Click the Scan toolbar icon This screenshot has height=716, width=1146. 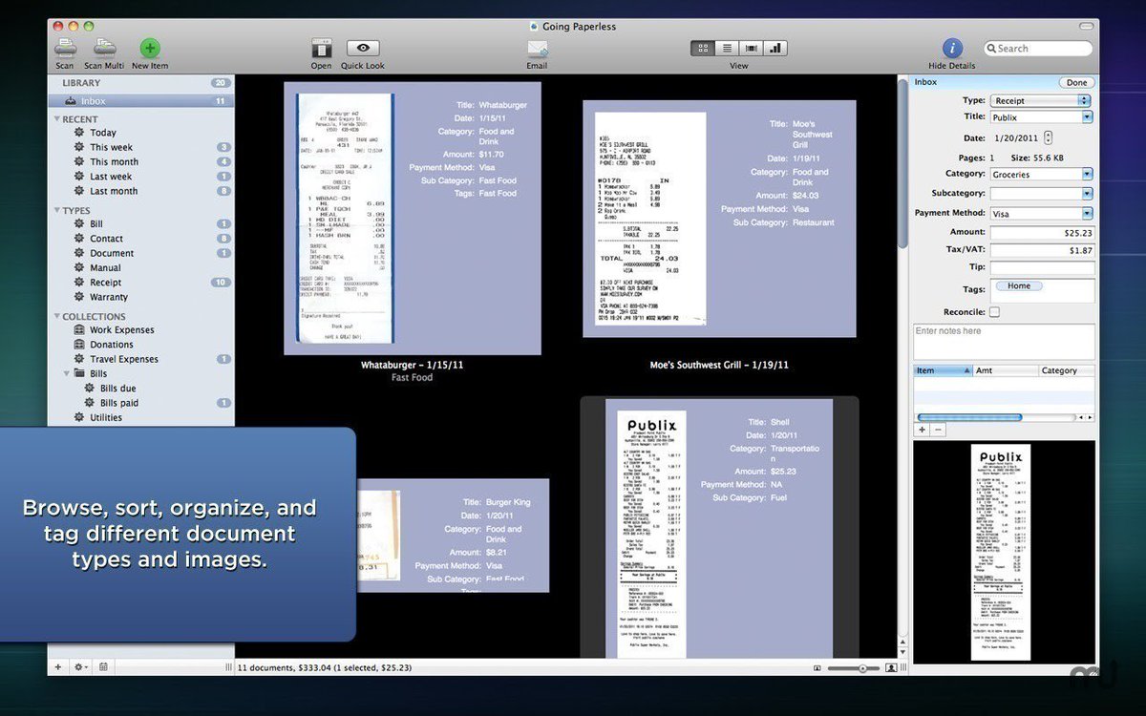coord(65,48)
